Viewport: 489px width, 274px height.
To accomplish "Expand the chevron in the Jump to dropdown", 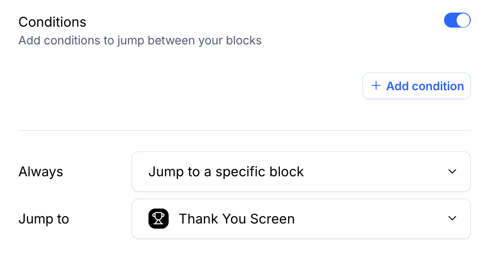I will click(452, 218).
